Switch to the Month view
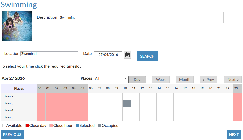Image resolution: width=243 pixels, height=140 pixels. click(x=185, y=80)
